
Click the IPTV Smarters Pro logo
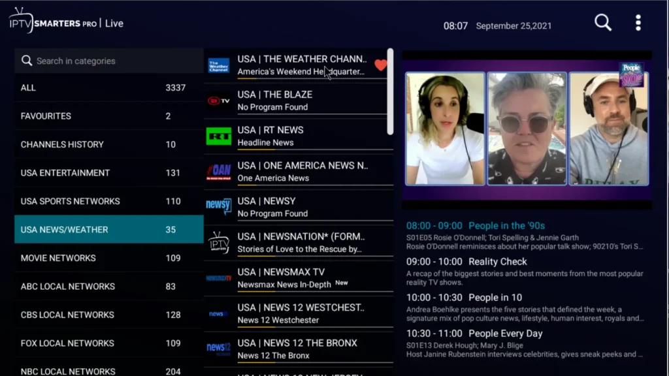point(53,21)
